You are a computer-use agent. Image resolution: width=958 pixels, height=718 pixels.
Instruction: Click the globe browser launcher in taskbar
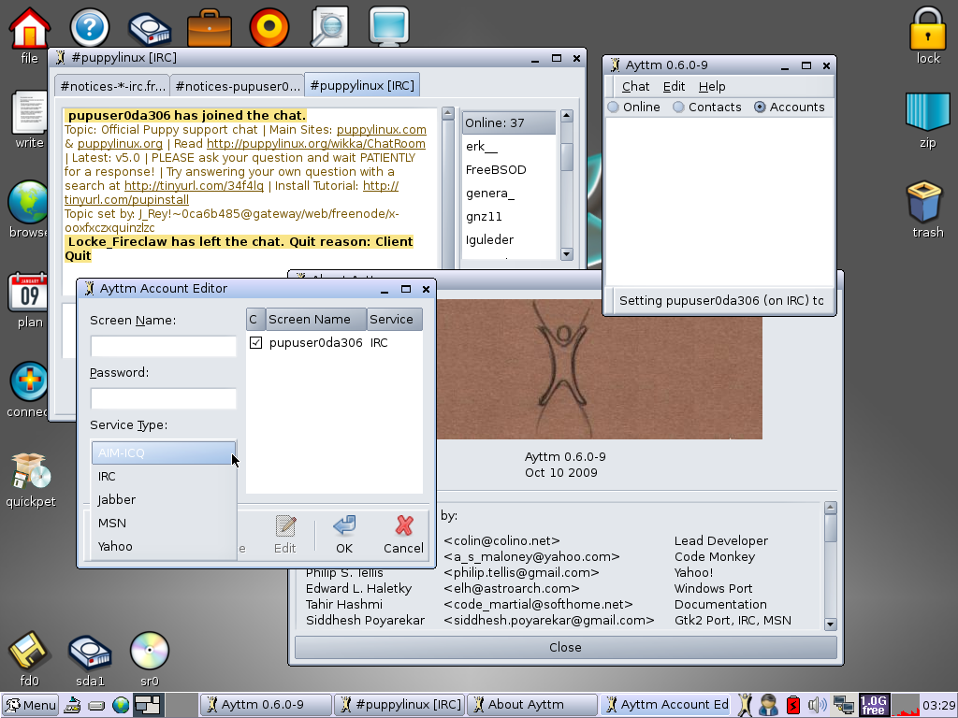121,705
